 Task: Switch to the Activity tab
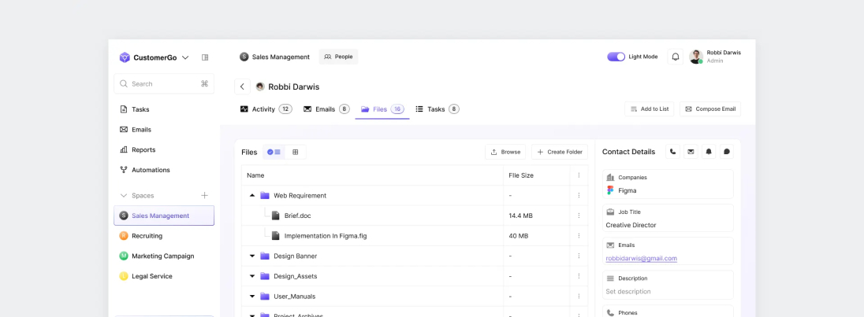click(x=265, y=109)
